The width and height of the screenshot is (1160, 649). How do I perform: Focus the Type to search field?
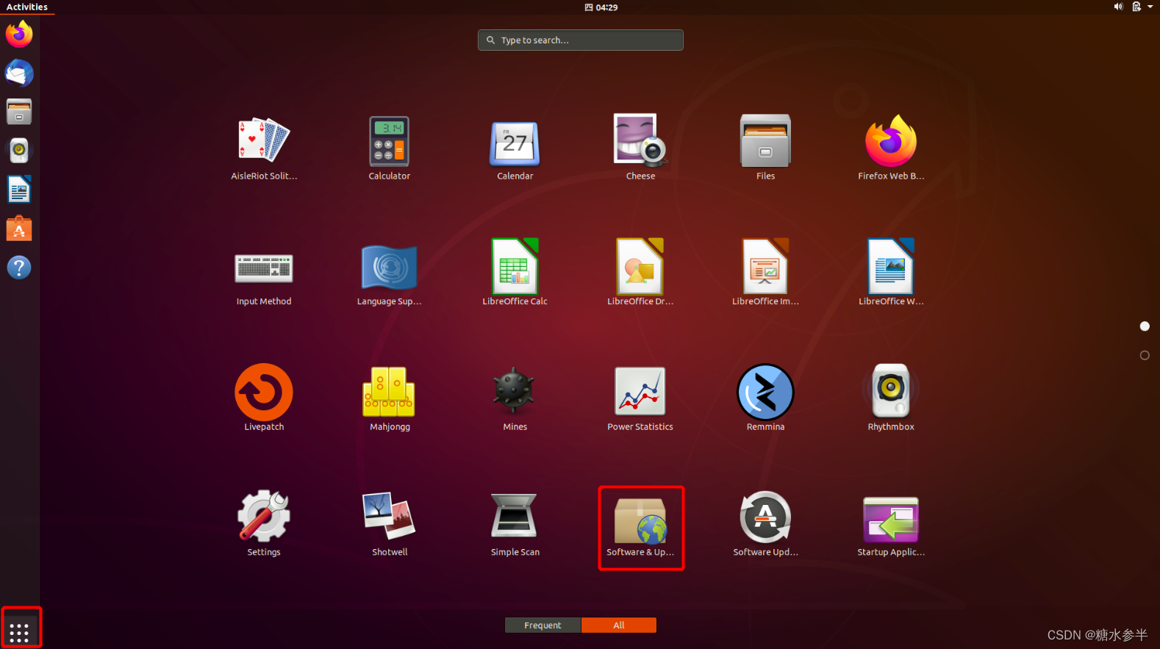click(x=581, y=40)
